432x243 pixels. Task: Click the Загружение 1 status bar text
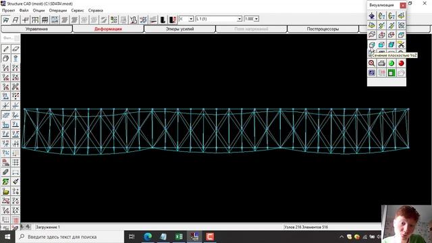48,227
